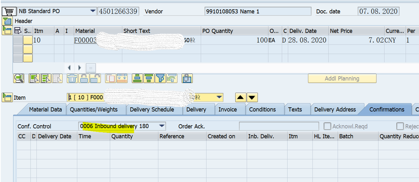This screenshot has height=182, width=419.
Task: Click the table scroll left arrow
Action: (x=69, y=68)
